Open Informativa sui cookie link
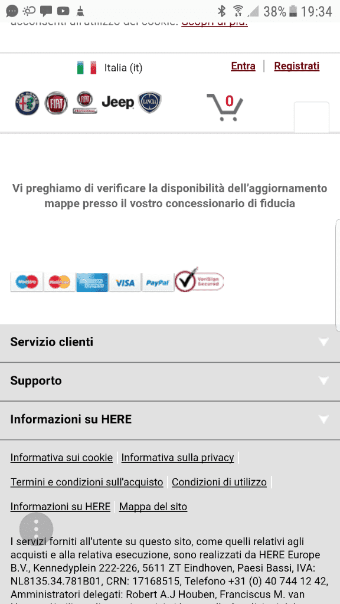The width and height of the screenshot is (340, 604). (61, 458)
